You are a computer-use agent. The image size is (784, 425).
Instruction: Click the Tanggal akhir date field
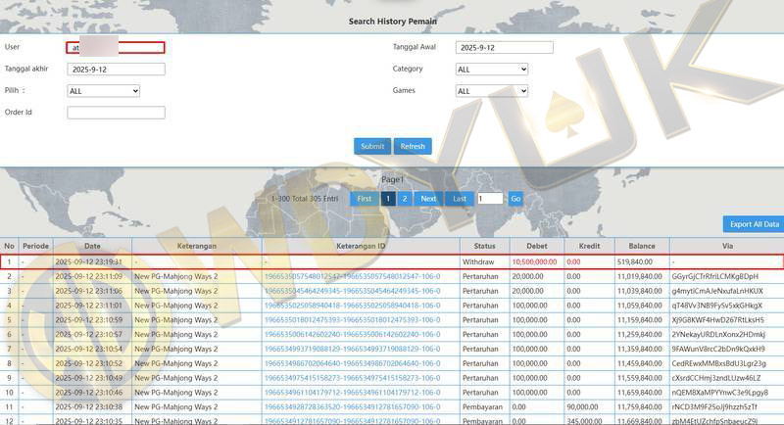[x=116, y=69]
